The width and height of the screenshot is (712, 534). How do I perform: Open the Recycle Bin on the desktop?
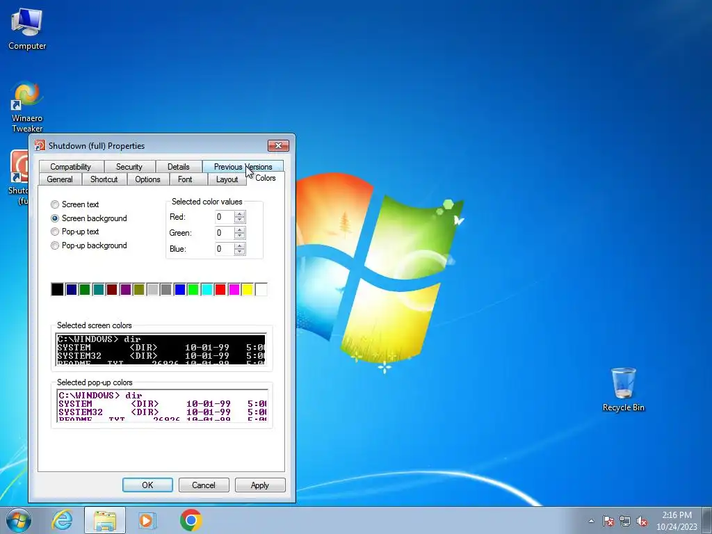(623, 389)
